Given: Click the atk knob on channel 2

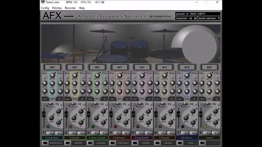Looking at the screenshot, I should 75,83.
